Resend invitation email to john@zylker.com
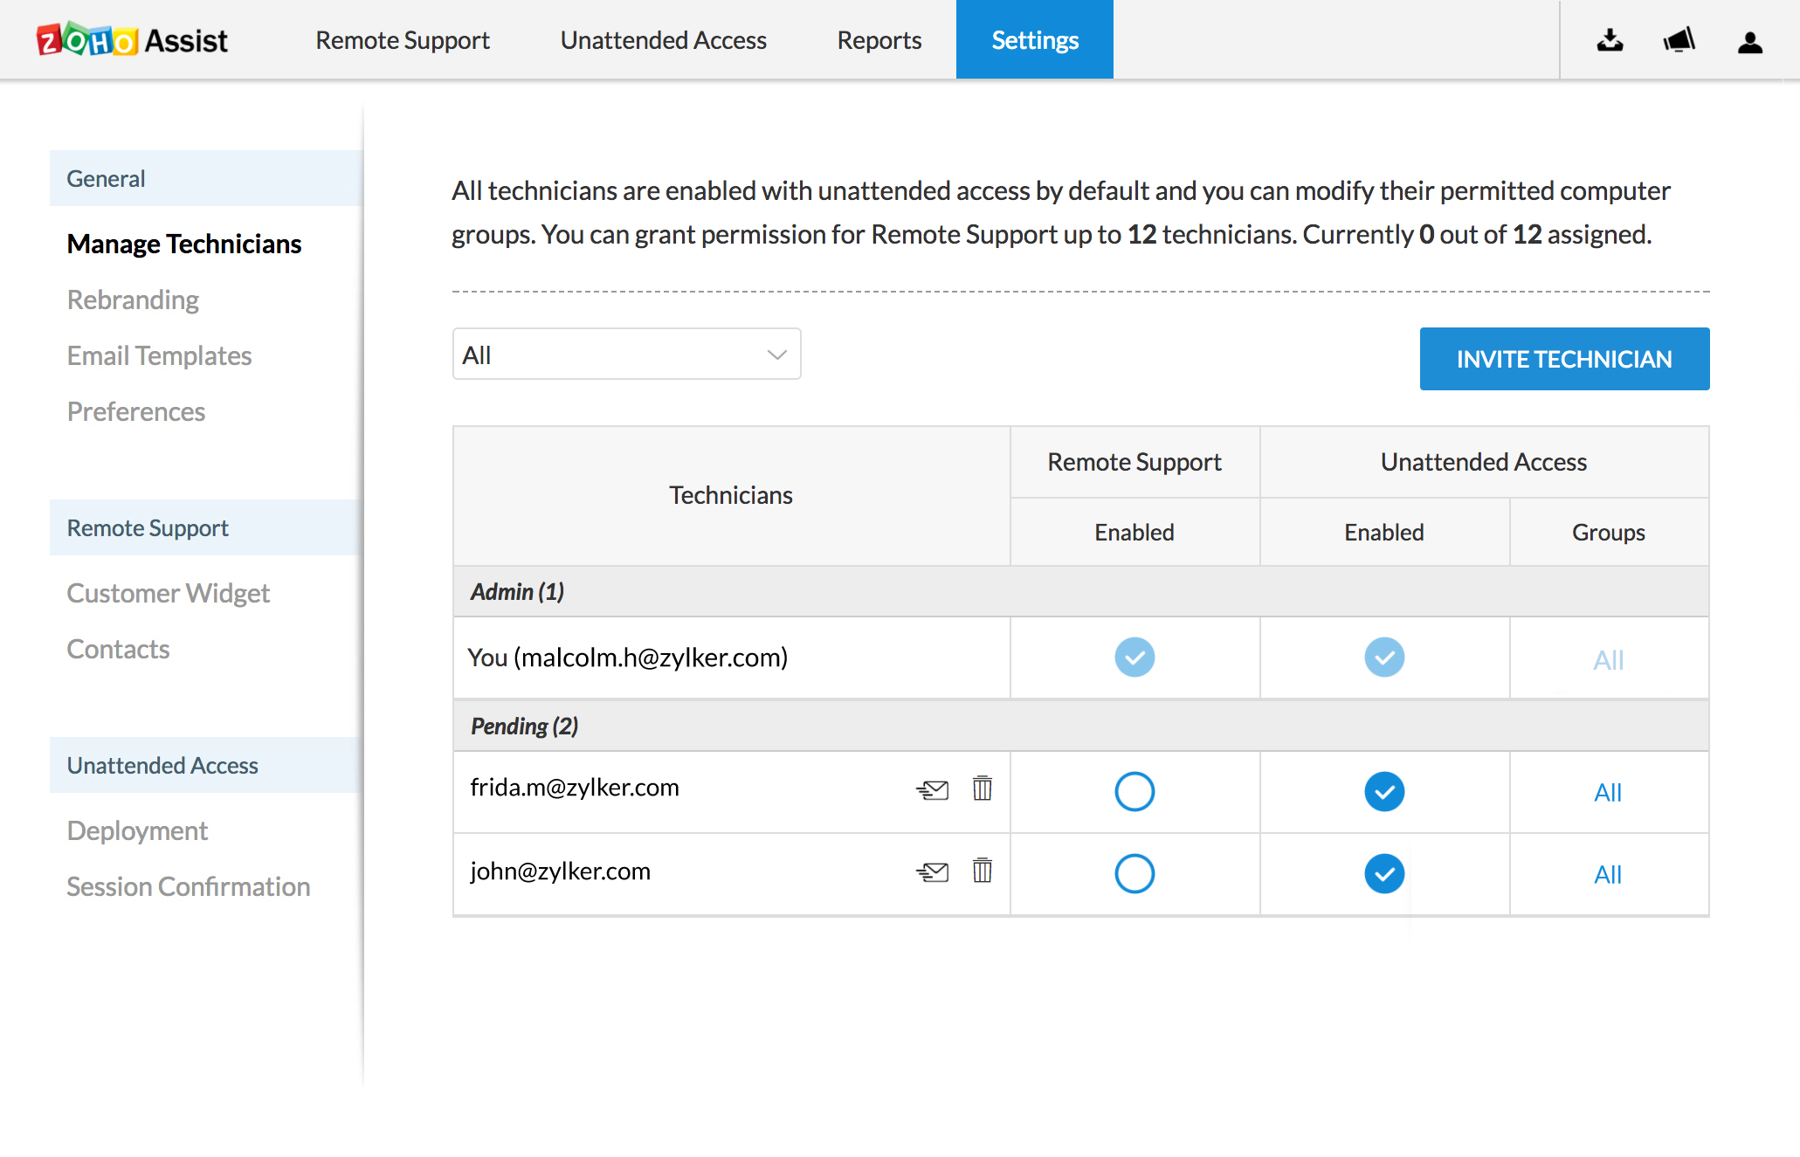This screenshot has width=1800, height=1157. pos(932,871)
